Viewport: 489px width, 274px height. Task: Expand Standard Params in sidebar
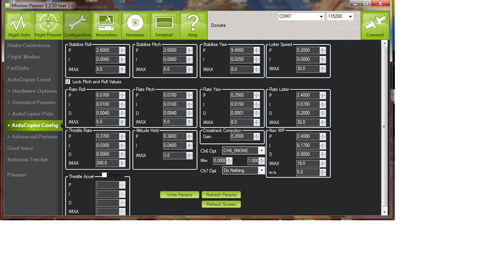(x=31, y=103)
